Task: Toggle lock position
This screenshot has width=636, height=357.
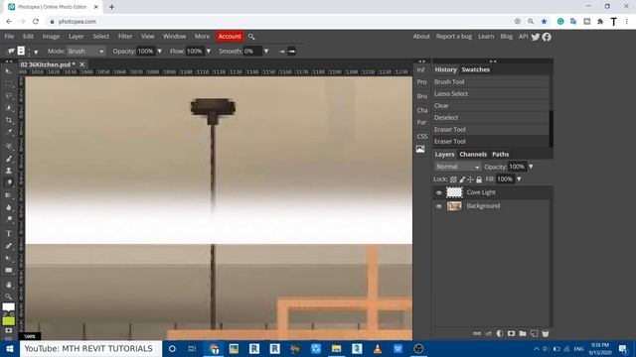Action: point(470,179)
